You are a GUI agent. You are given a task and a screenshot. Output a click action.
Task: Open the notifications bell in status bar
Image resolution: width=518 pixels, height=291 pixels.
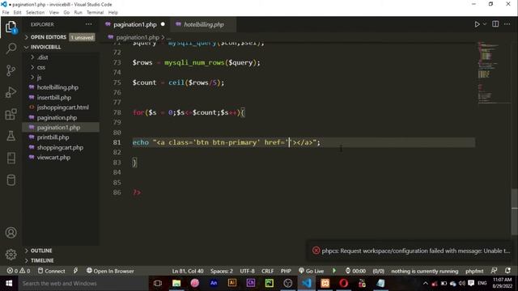507,271
